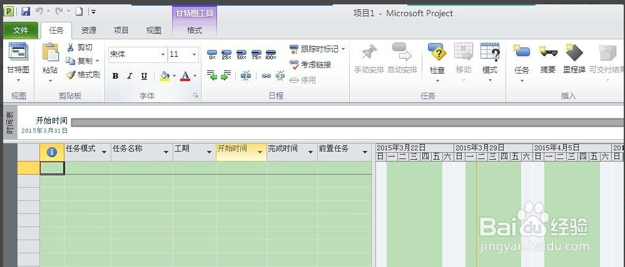Click the 跟踪时标记 button
The height and width of the screenshot is (267, 625).
(317, 49)
